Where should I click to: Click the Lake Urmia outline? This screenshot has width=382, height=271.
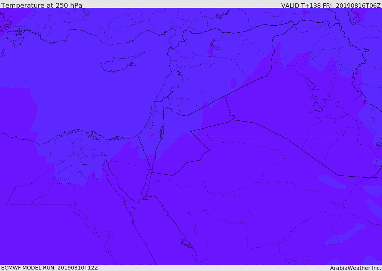tap(355, 16)
